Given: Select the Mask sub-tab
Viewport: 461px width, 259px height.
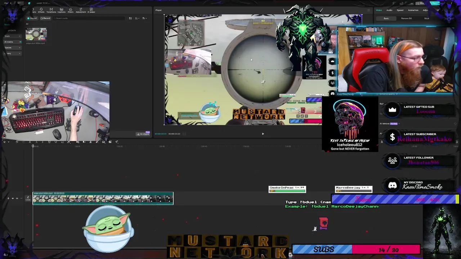Looking at the screenshot, I should [x=426, y=18].
